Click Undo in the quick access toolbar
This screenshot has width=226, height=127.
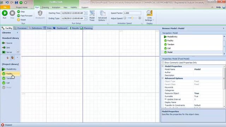(x=7, y=2)
